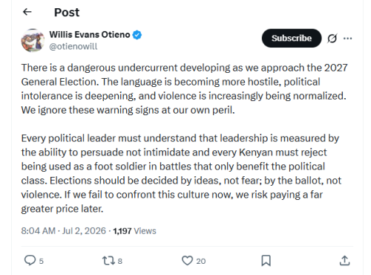This screenshot has height=275, width=371.
Task: Share the post via upload icon
Action: tap(345, 261)
